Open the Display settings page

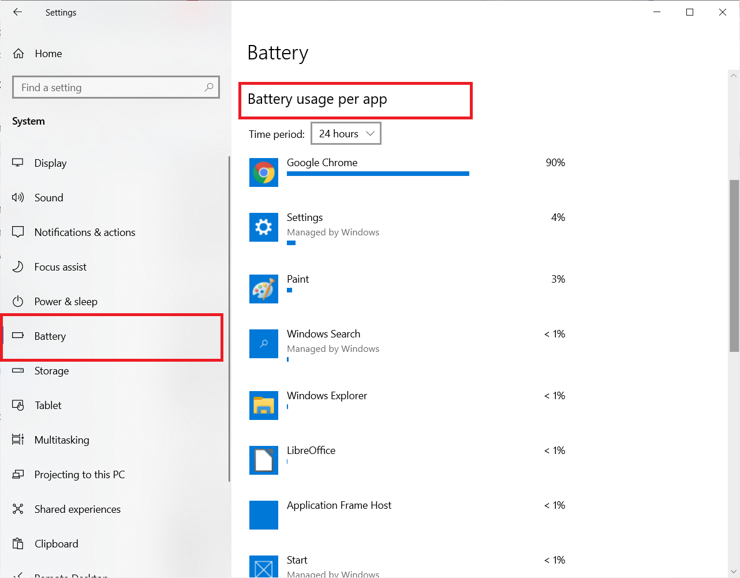tap(51, 163)
